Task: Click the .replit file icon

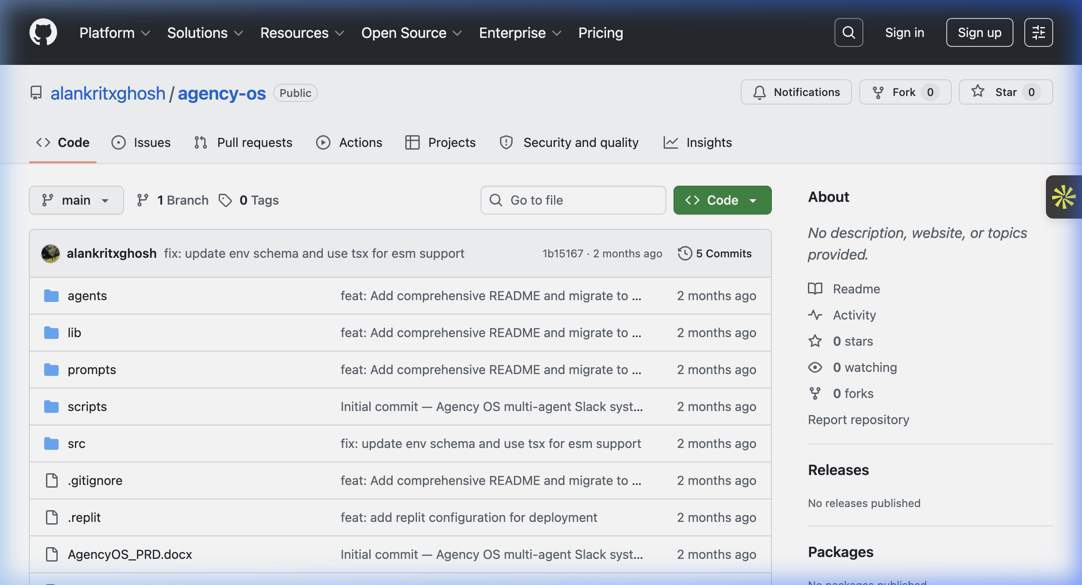Action: coord(52,517)
